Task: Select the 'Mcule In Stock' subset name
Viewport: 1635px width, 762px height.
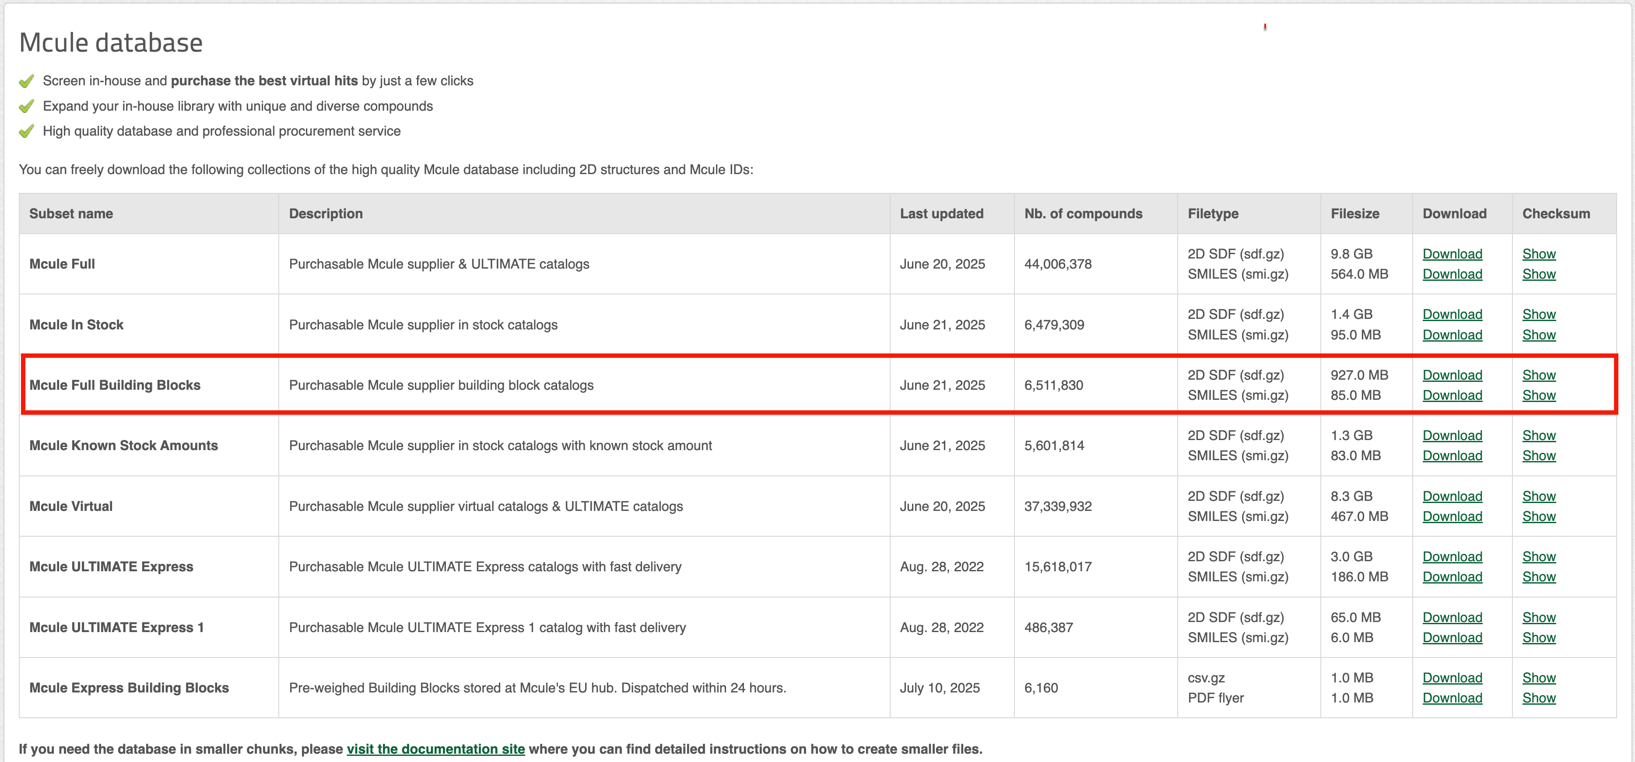Action: pos(76,325)
